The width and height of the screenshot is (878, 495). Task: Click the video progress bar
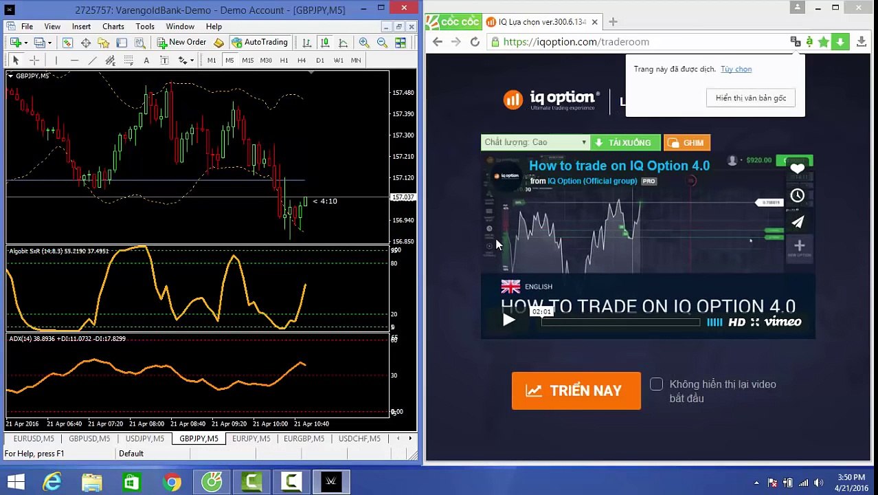pyautogui.click(x=620, y=322)
